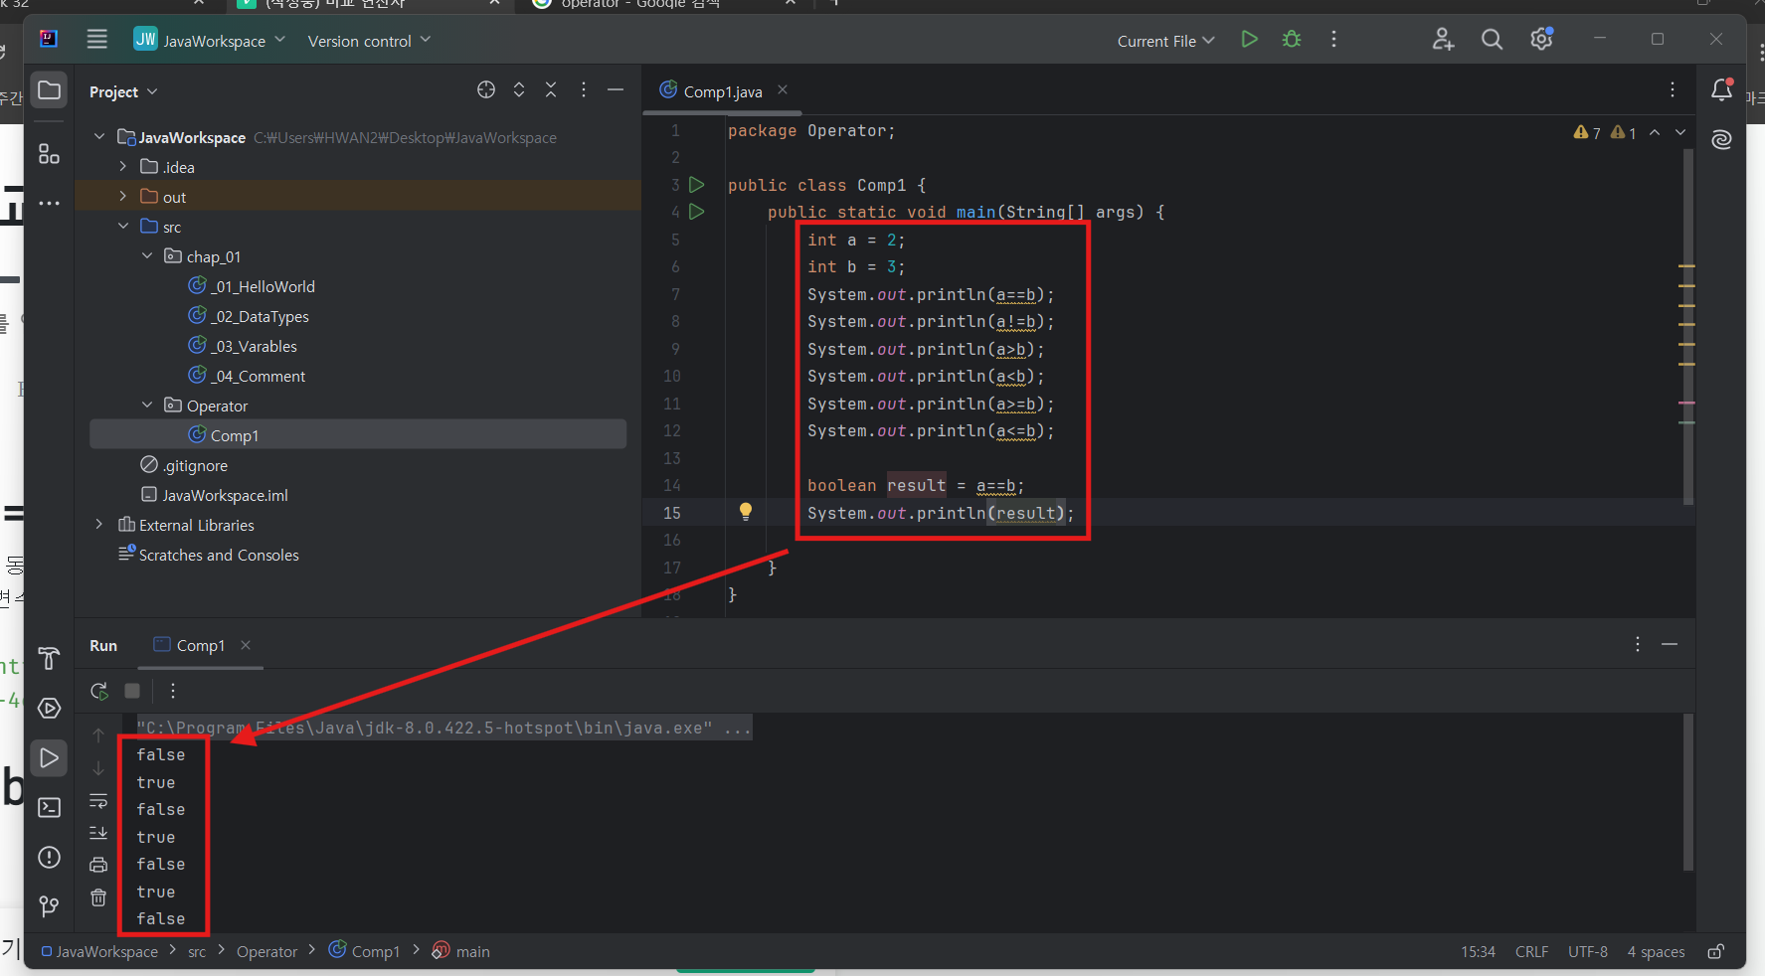
Task: Open the Git version control tool window
Action: point(49,906)
